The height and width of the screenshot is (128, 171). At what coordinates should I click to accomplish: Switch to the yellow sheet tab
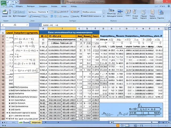tap(36, 122)
